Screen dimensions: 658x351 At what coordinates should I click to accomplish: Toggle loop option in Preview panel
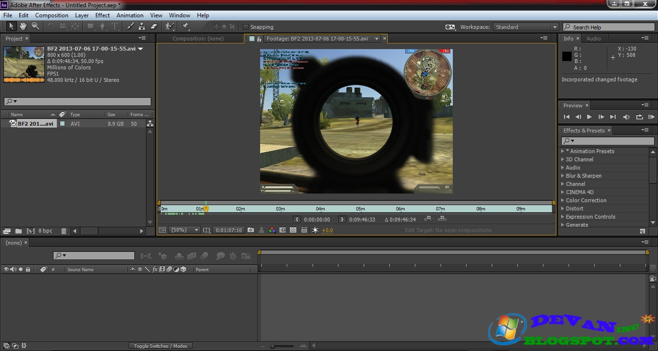[x=639, y=117]
